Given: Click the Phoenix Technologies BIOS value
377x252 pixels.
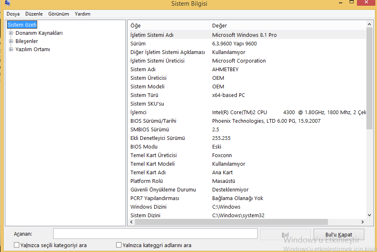Looking at the screenshot, I should tap(266, 121).
